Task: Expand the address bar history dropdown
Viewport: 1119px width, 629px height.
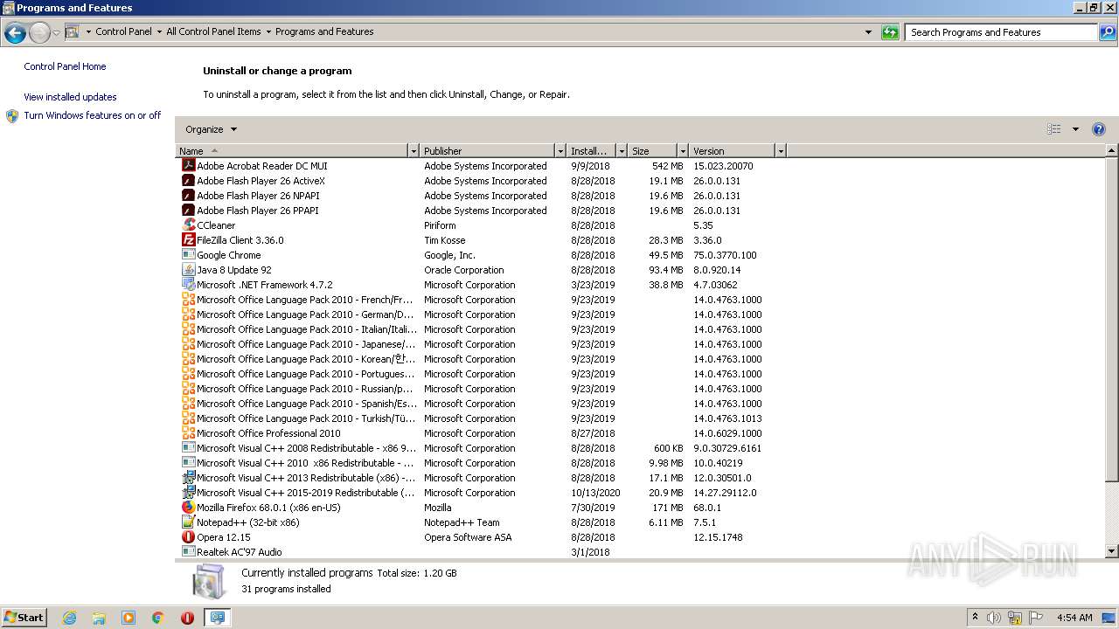Action: click(x=868, y=32)
